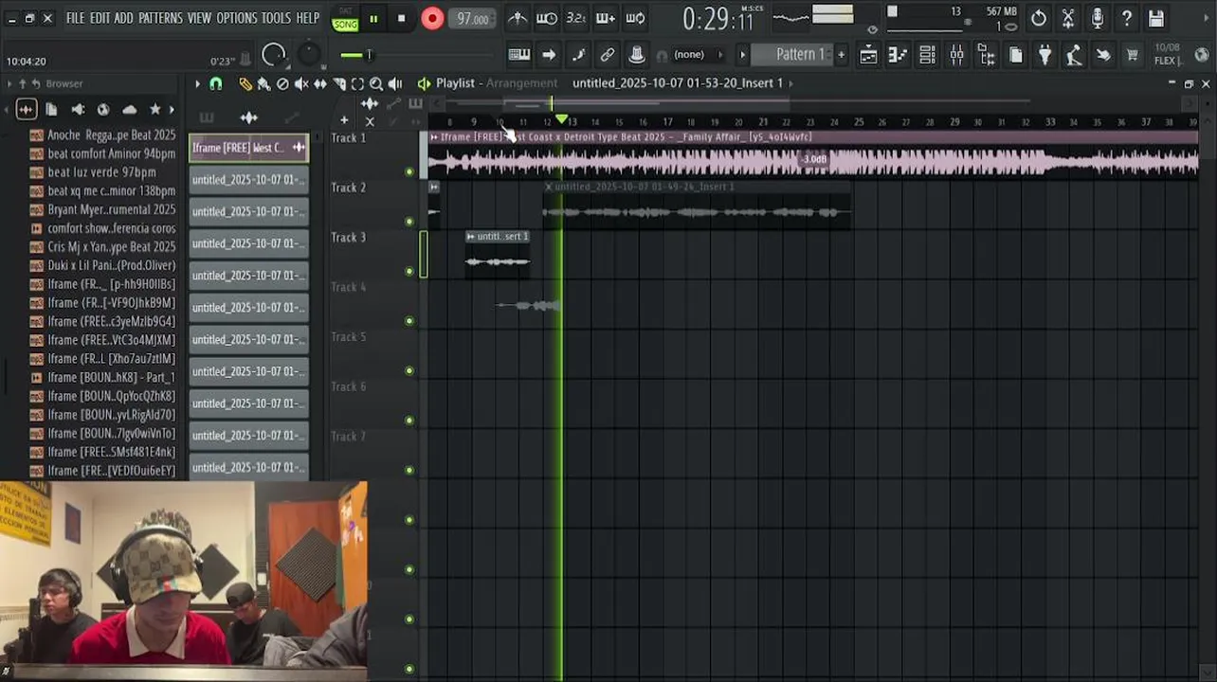Toggle typing keyboard to piano
Image resolution: width=1217 pixels, height=682 pixels.
pos(519,55)
